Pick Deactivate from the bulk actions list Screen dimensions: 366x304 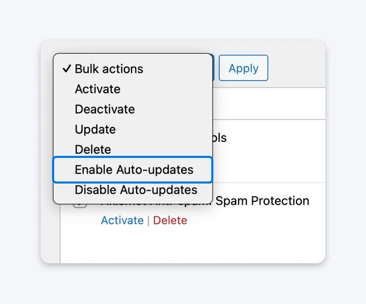(105, 109)
